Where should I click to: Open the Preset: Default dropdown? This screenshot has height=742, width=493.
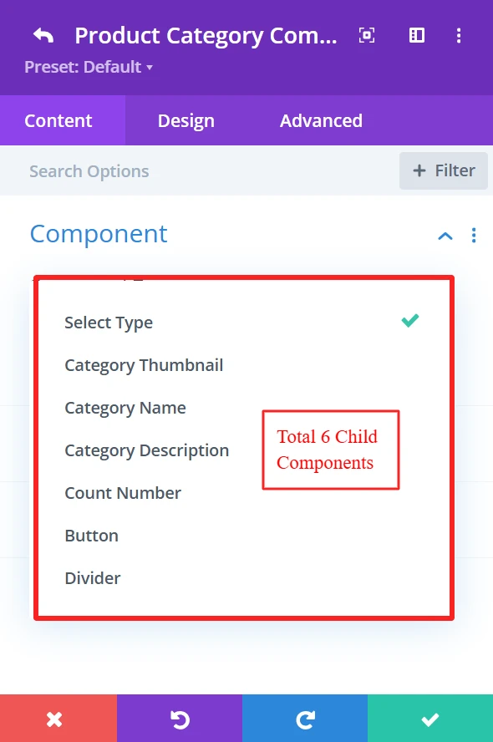[89, 67]
